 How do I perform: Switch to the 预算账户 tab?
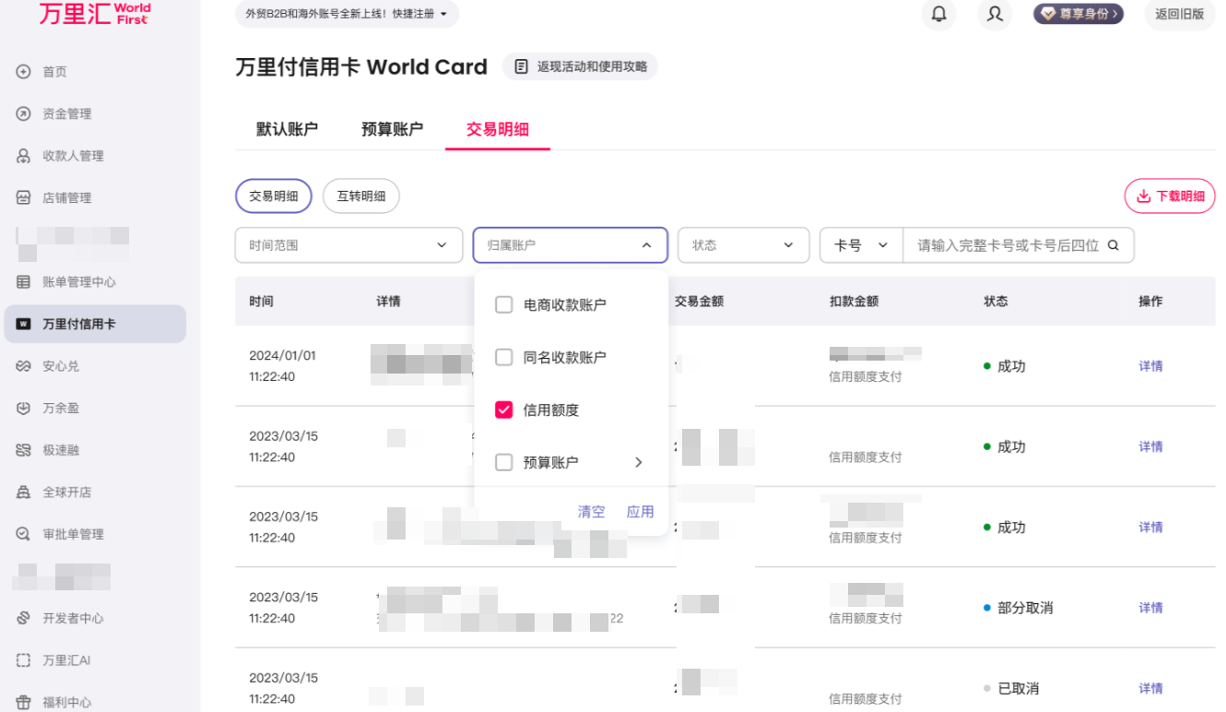click(392, 129)
